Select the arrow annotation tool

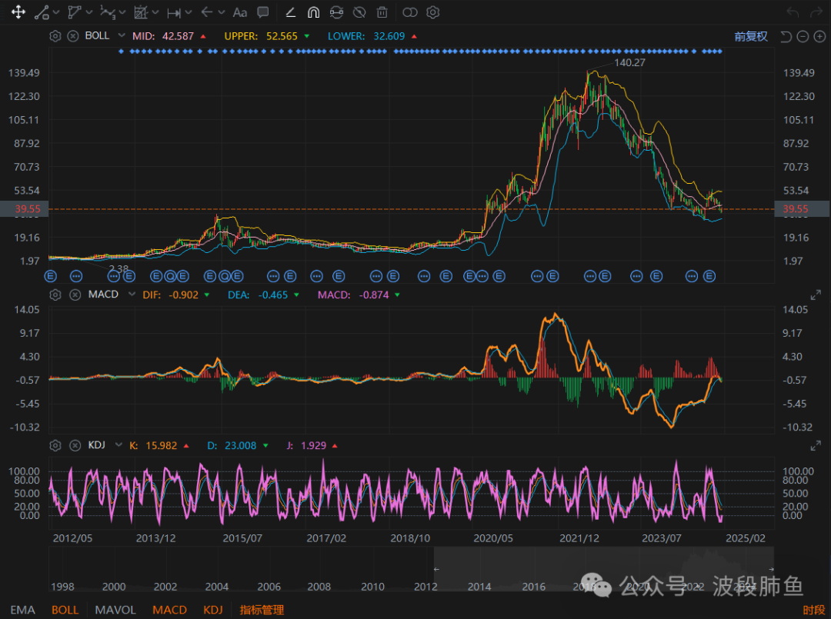point(207,12)
